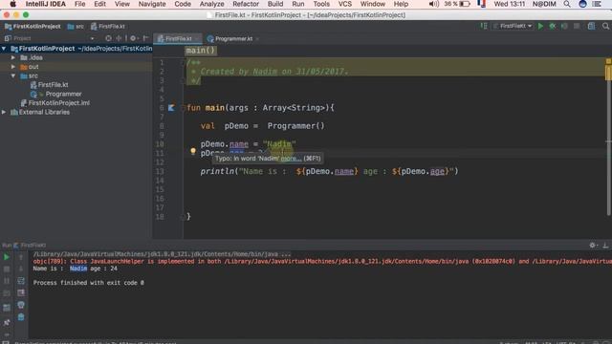Click src in navigation breadcrumb
Screen dimensions: 612x344
click(76, 26)
